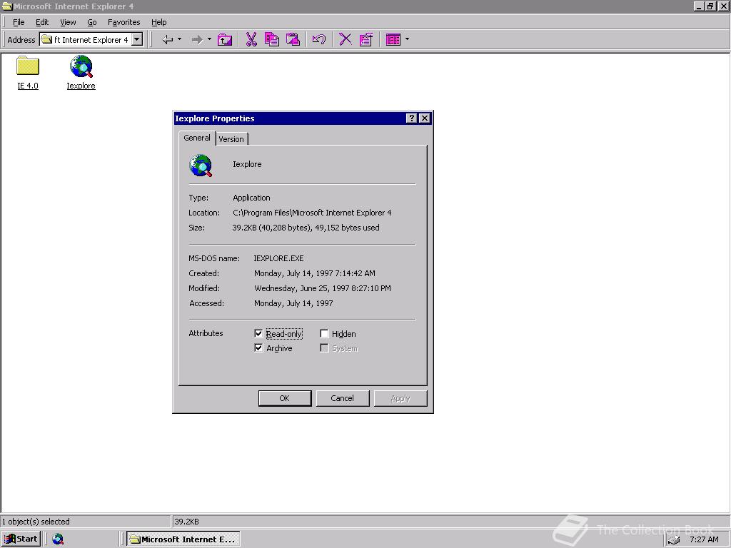731x548 pixels.
Task: Click the Back arrow toolbar icon
Action: click(x=167, y=40)
